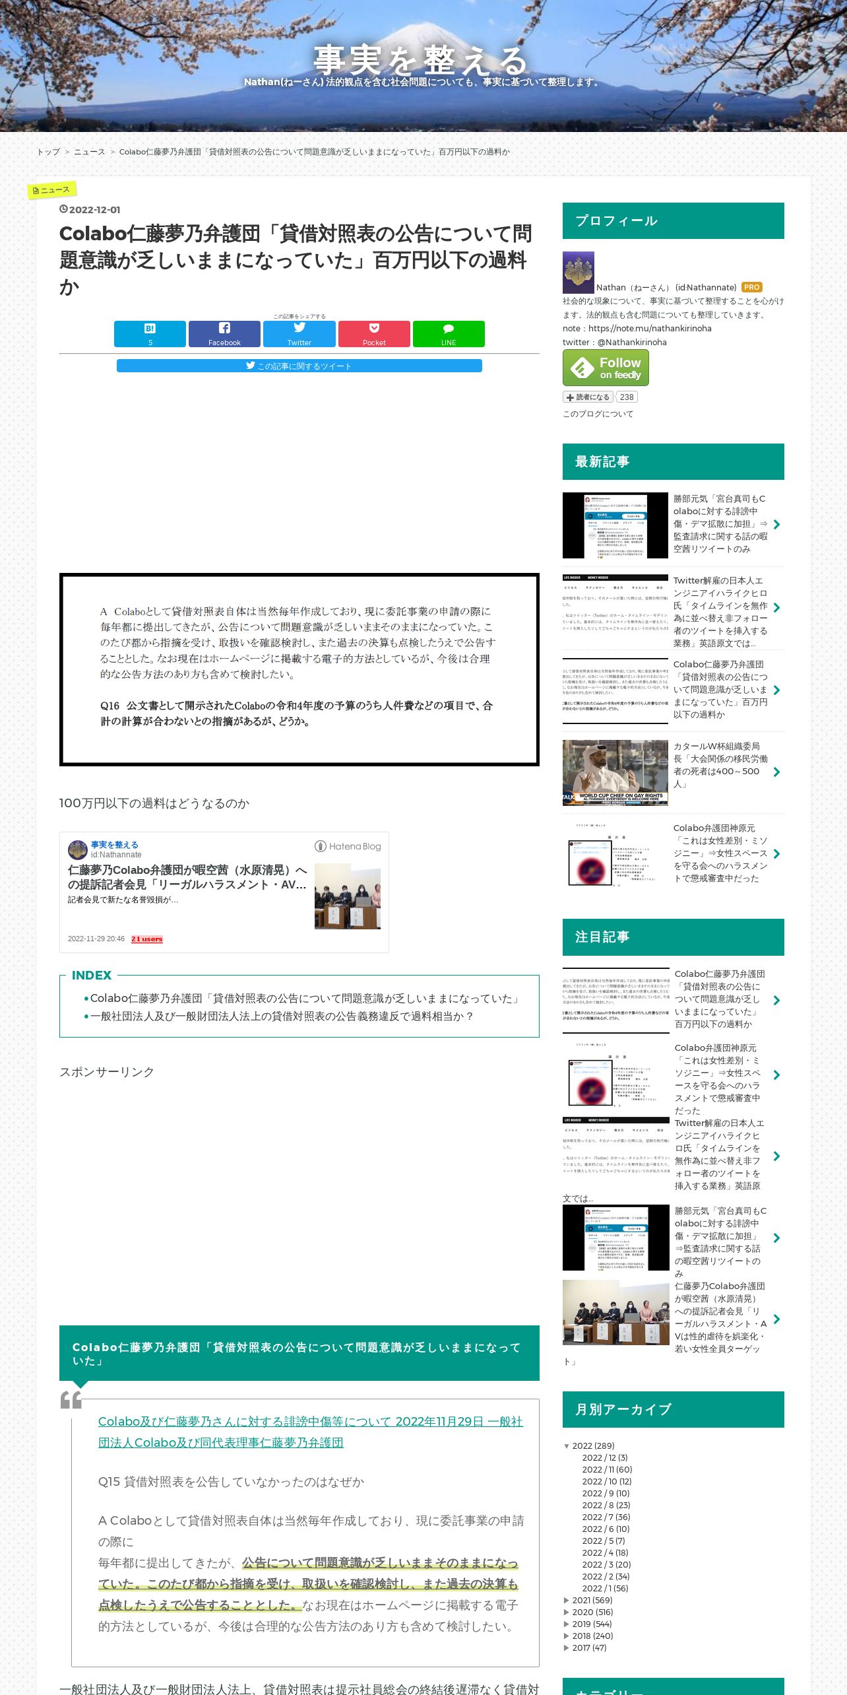The height and width of the screenshot is (1695, 847).
Task: Click the 読者になる subscribe button
Action: coord(588,397)
